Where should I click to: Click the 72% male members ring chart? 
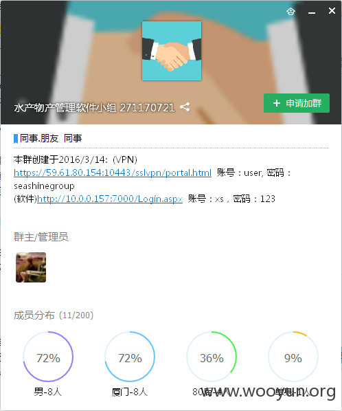coord(48,357)
